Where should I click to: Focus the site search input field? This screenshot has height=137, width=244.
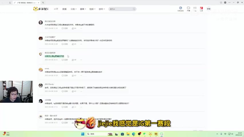click(120, 9)
